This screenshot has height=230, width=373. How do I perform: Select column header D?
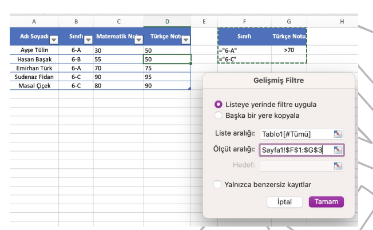point(167,22)
